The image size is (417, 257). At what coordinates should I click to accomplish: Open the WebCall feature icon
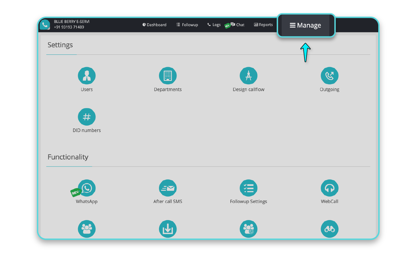329,188
